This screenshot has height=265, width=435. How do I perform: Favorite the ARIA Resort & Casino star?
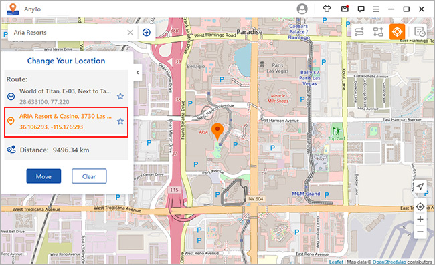coord(120,121)
